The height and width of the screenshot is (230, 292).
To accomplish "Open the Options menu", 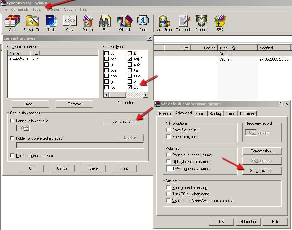I will point(70,9).
